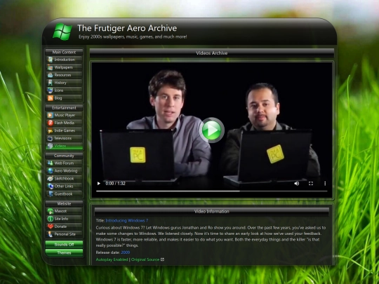
Task: Click the 2009 release date link
Action: (126, 252)
